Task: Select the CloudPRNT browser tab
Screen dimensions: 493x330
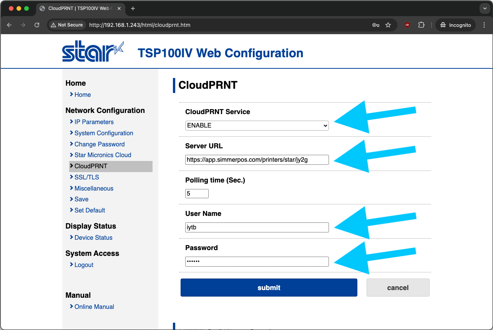Action: [x=81, y=8]
